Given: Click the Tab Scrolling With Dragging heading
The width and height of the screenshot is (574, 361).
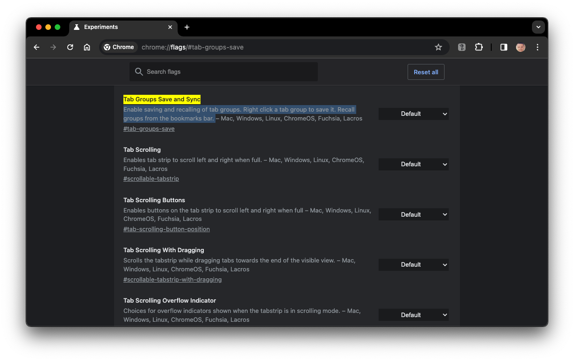Looking at the screenshot, I should click(164, 250).
